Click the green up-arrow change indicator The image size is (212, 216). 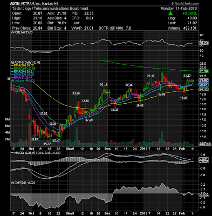click(x=170, y=13)
